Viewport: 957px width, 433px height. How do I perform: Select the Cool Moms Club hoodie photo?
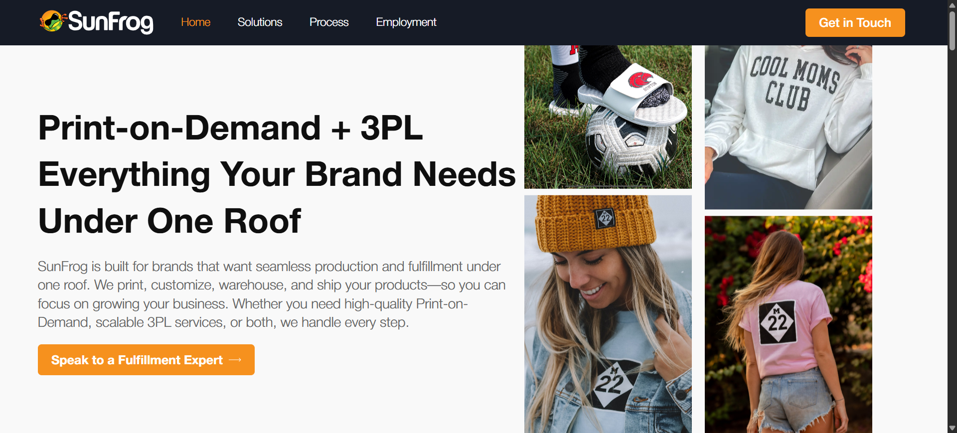pos(789,127)
